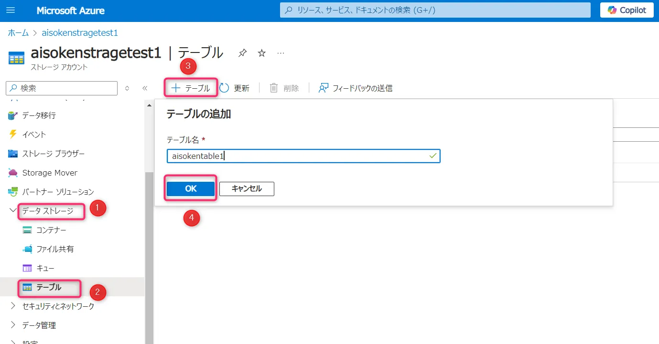Click the イベント lightning icon
The image size is (659, 344).
point(13,135)
